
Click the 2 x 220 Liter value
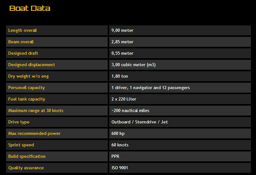124,99
